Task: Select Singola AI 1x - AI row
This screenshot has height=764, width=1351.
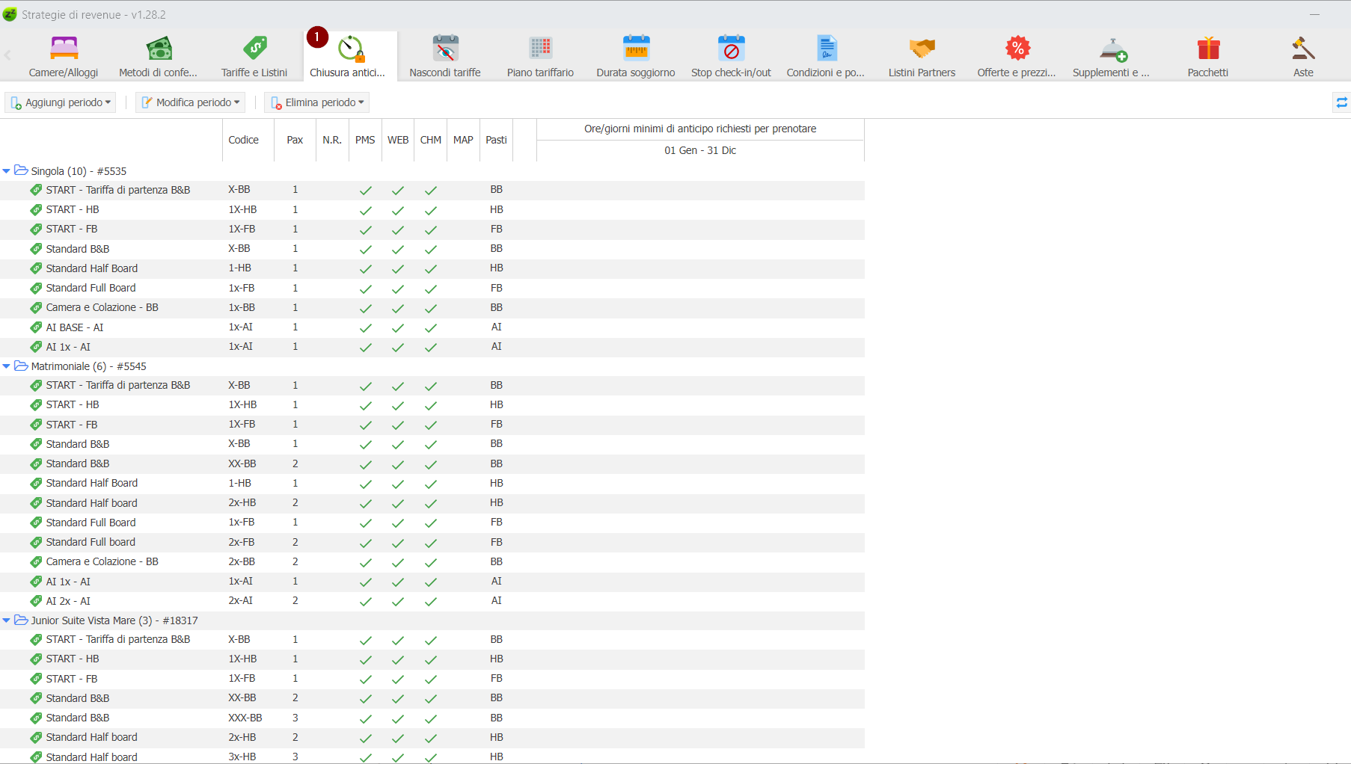Action: [x=432, y=347]
